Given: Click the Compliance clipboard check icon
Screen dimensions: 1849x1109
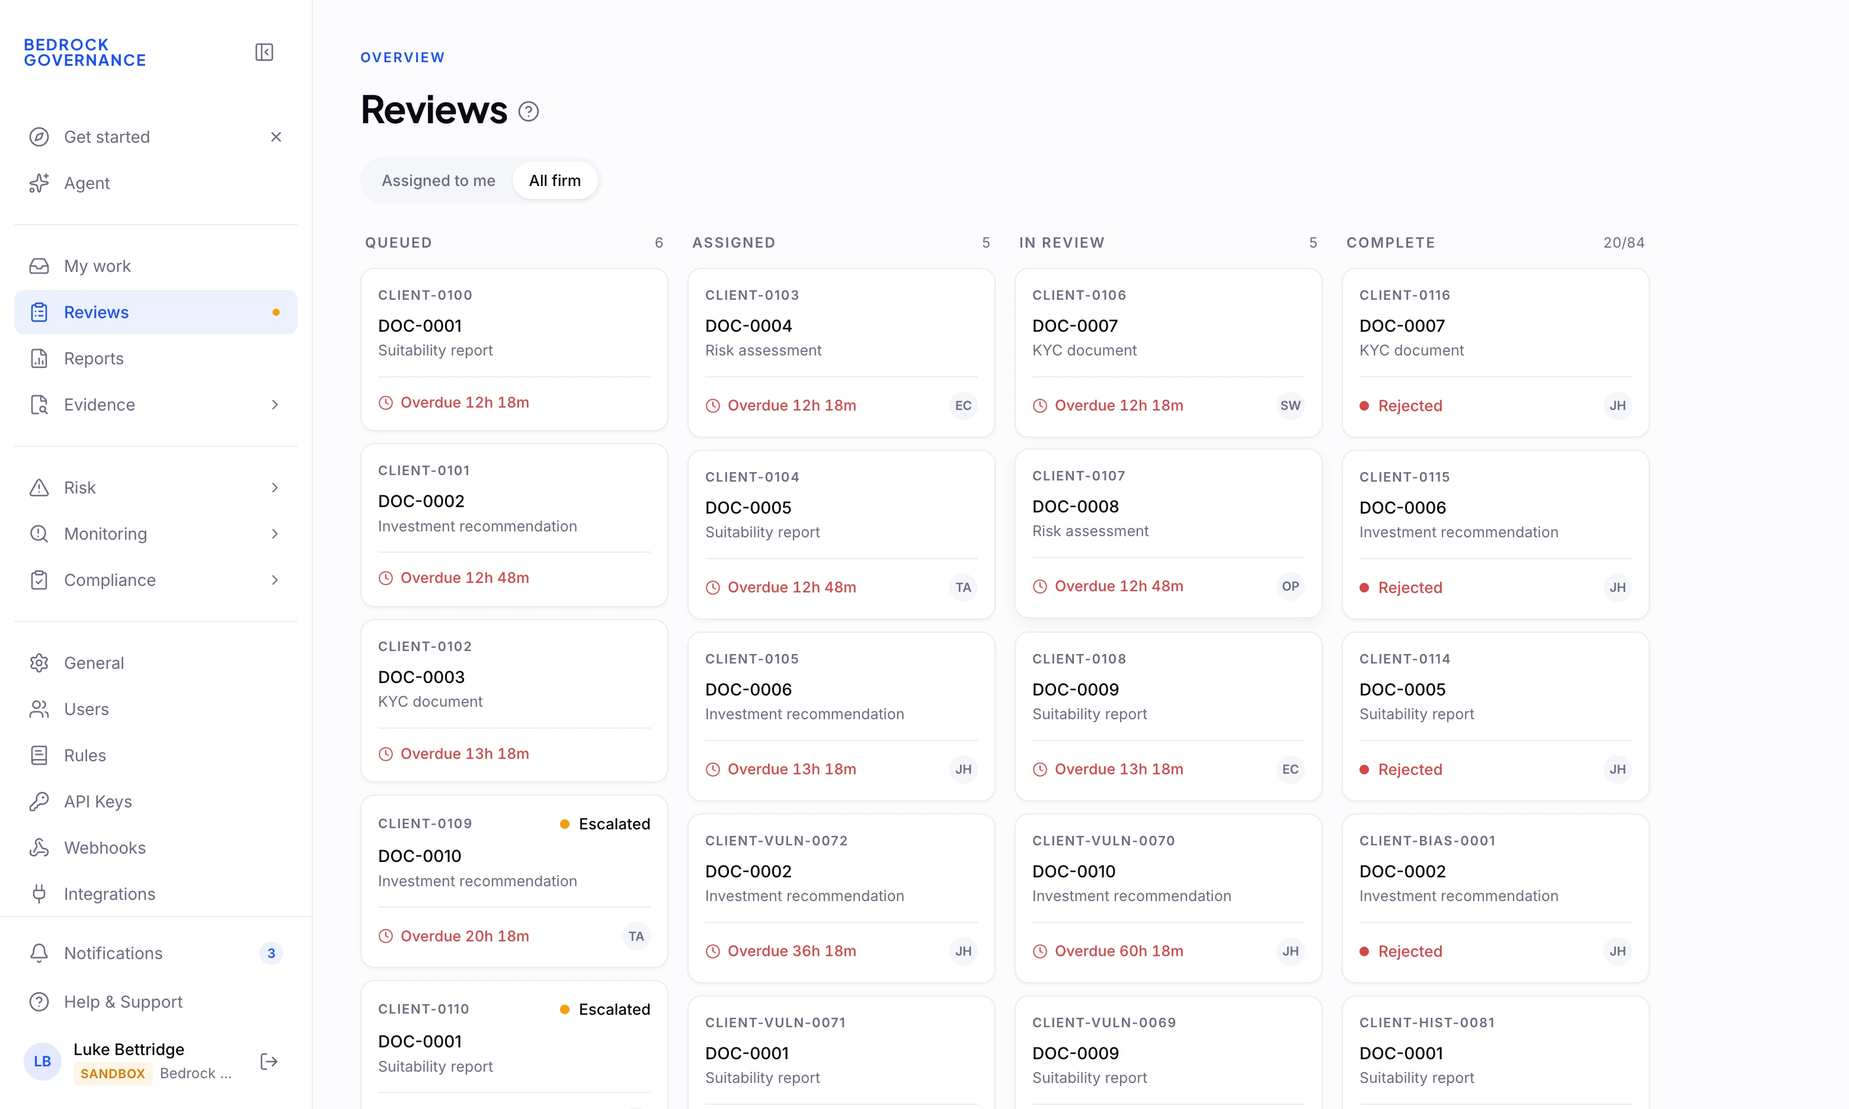Looking at the screenshot, I should (39, 580).
